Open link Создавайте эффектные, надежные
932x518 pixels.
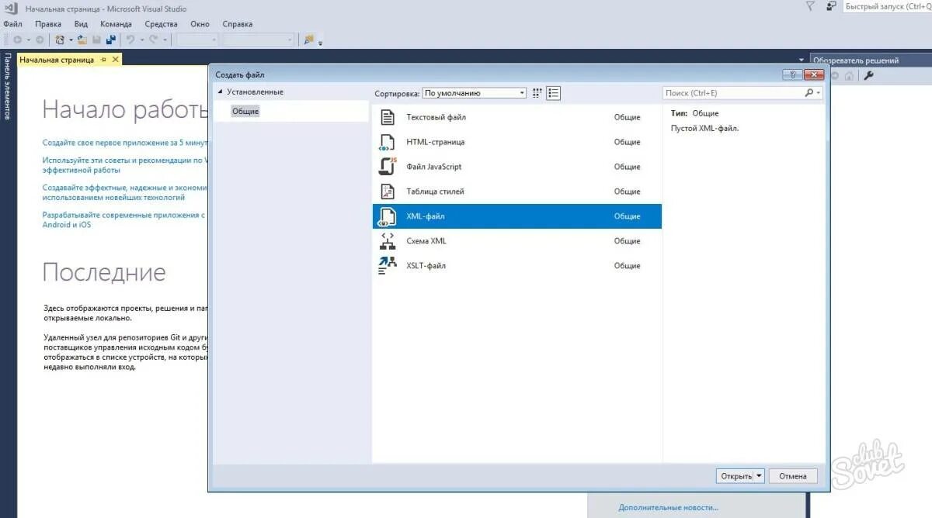(x=126, y=192)
